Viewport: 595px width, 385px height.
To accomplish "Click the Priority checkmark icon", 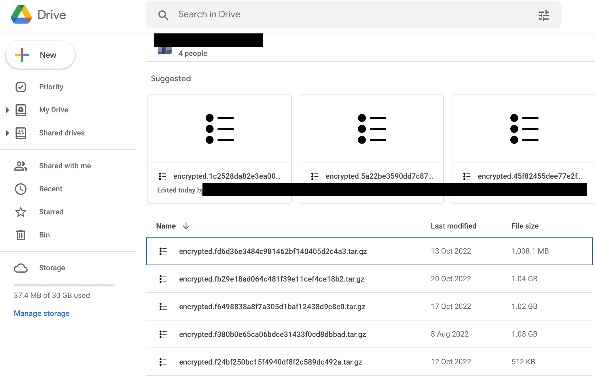I will tap(21, 87).
